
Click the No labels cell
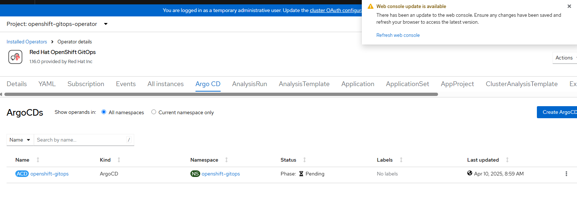point(387,174)
